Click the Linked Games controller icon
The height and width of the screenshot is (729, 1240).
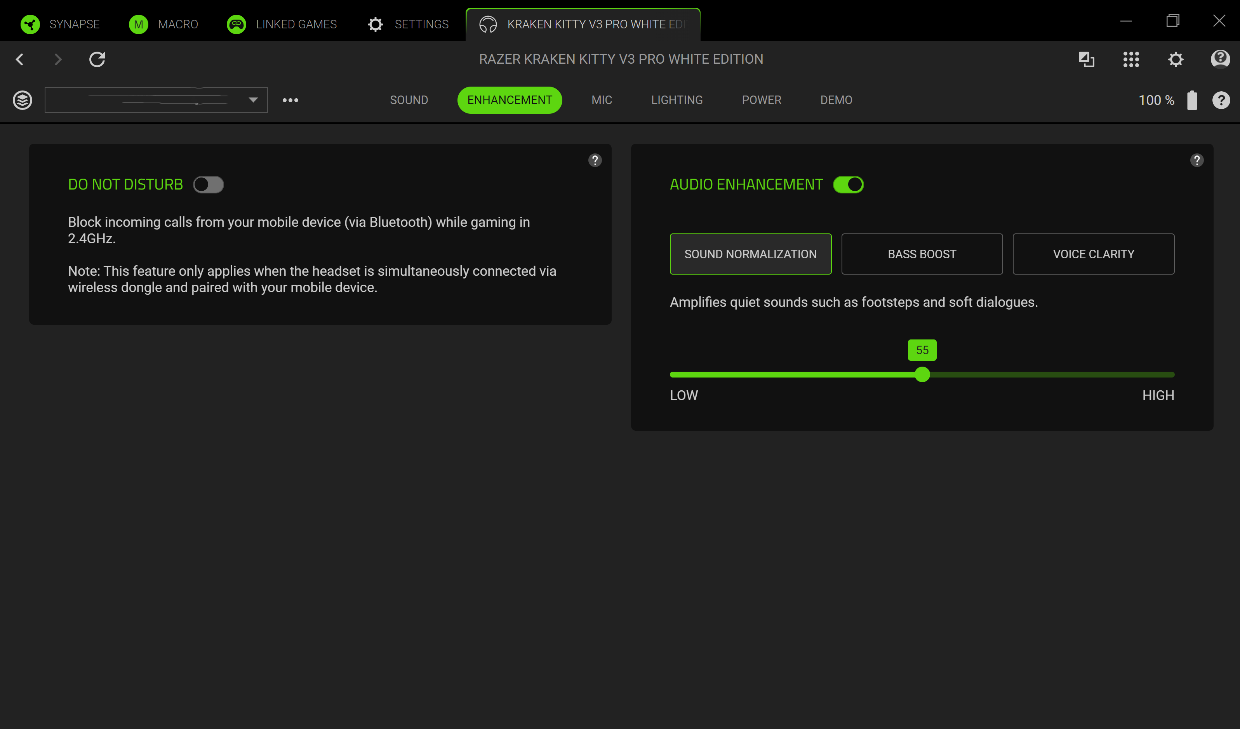pos(236,24)
